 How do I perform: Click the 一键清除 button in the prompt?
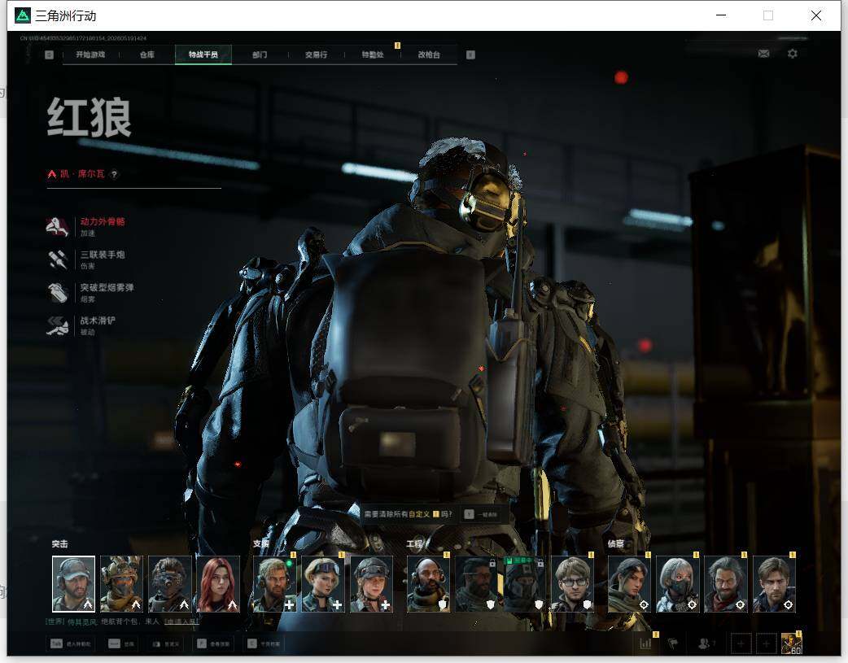481,514
